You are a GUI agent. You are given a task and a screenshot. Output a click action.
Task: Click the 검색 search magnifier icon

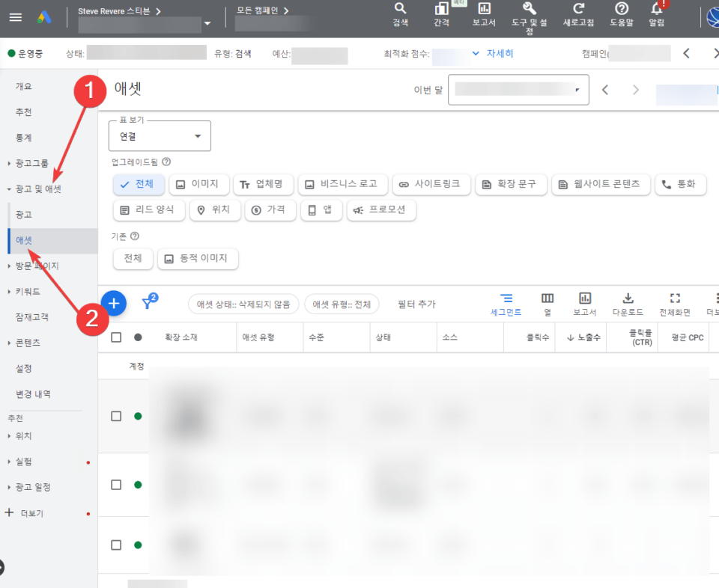click(x=400, y=9)
